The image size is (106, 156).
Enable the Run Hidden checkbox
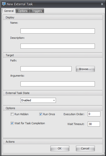12,114
